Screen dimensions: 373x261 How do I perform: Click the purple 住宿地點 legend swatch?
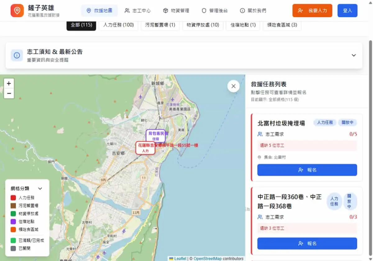point(13,222)
